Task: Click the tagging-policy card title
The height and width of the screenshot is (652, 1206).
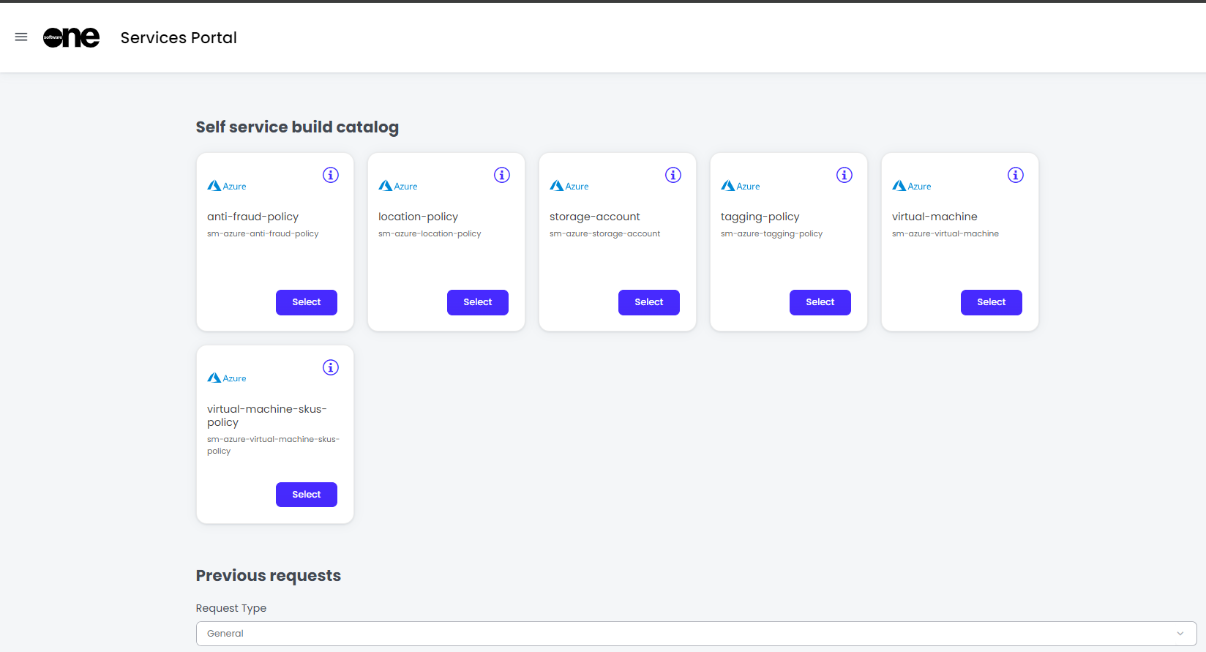Action: 760,217
